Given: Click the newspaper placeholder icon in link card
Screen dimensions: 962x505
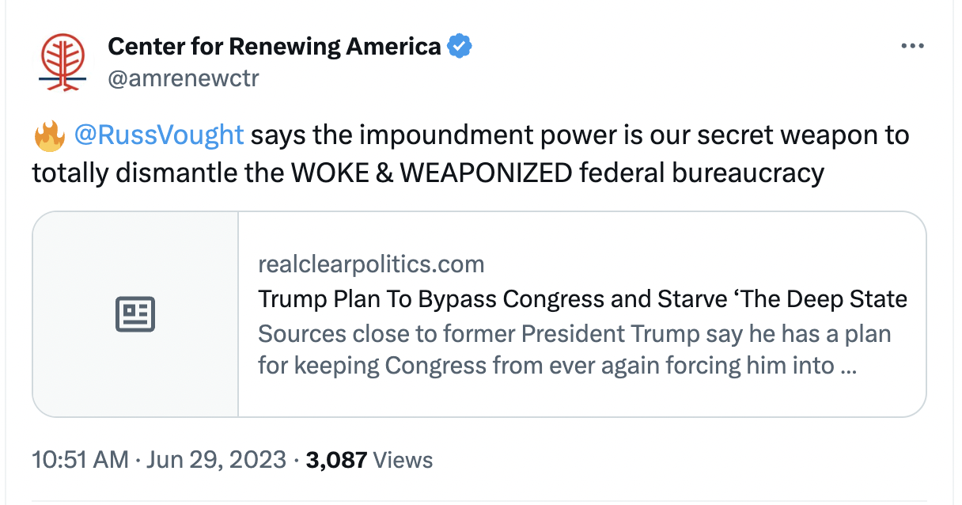Looking at the screenshot, I should (x=135, y=314).
